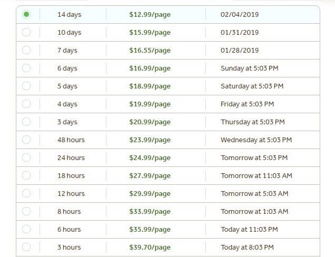The width and height of the screenshot is (335, 257).
Task: Select the 7 days radio button
Action: tap(26, 50)
